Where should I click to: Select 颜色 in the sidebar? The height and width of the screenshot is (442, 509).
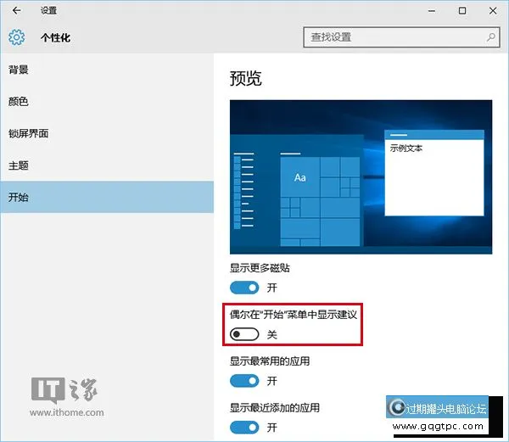[x=19, y=101]
